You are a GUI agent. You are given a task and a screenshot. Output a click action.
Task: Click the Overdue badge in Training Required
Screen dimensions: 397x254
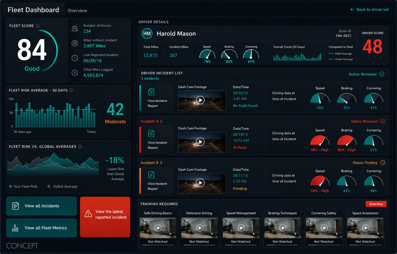[x=376, y=204]
